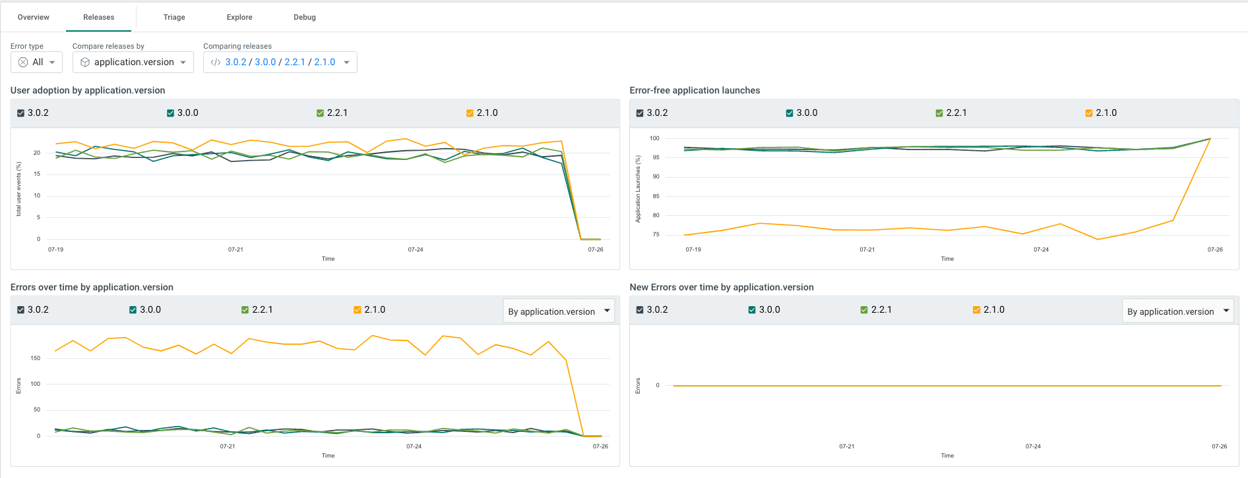Image resolution: width=1248 pixels, height=478 pixels.
Task: Disable 2.2.1 in Errors over time legend
Action: [245, 310]
